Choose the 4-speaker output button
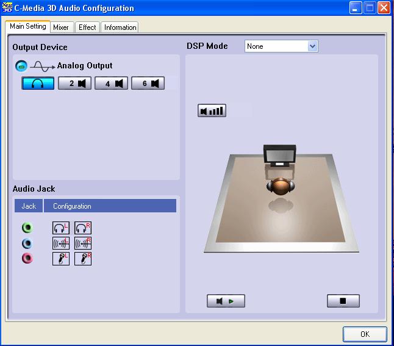 coord(112,83)
